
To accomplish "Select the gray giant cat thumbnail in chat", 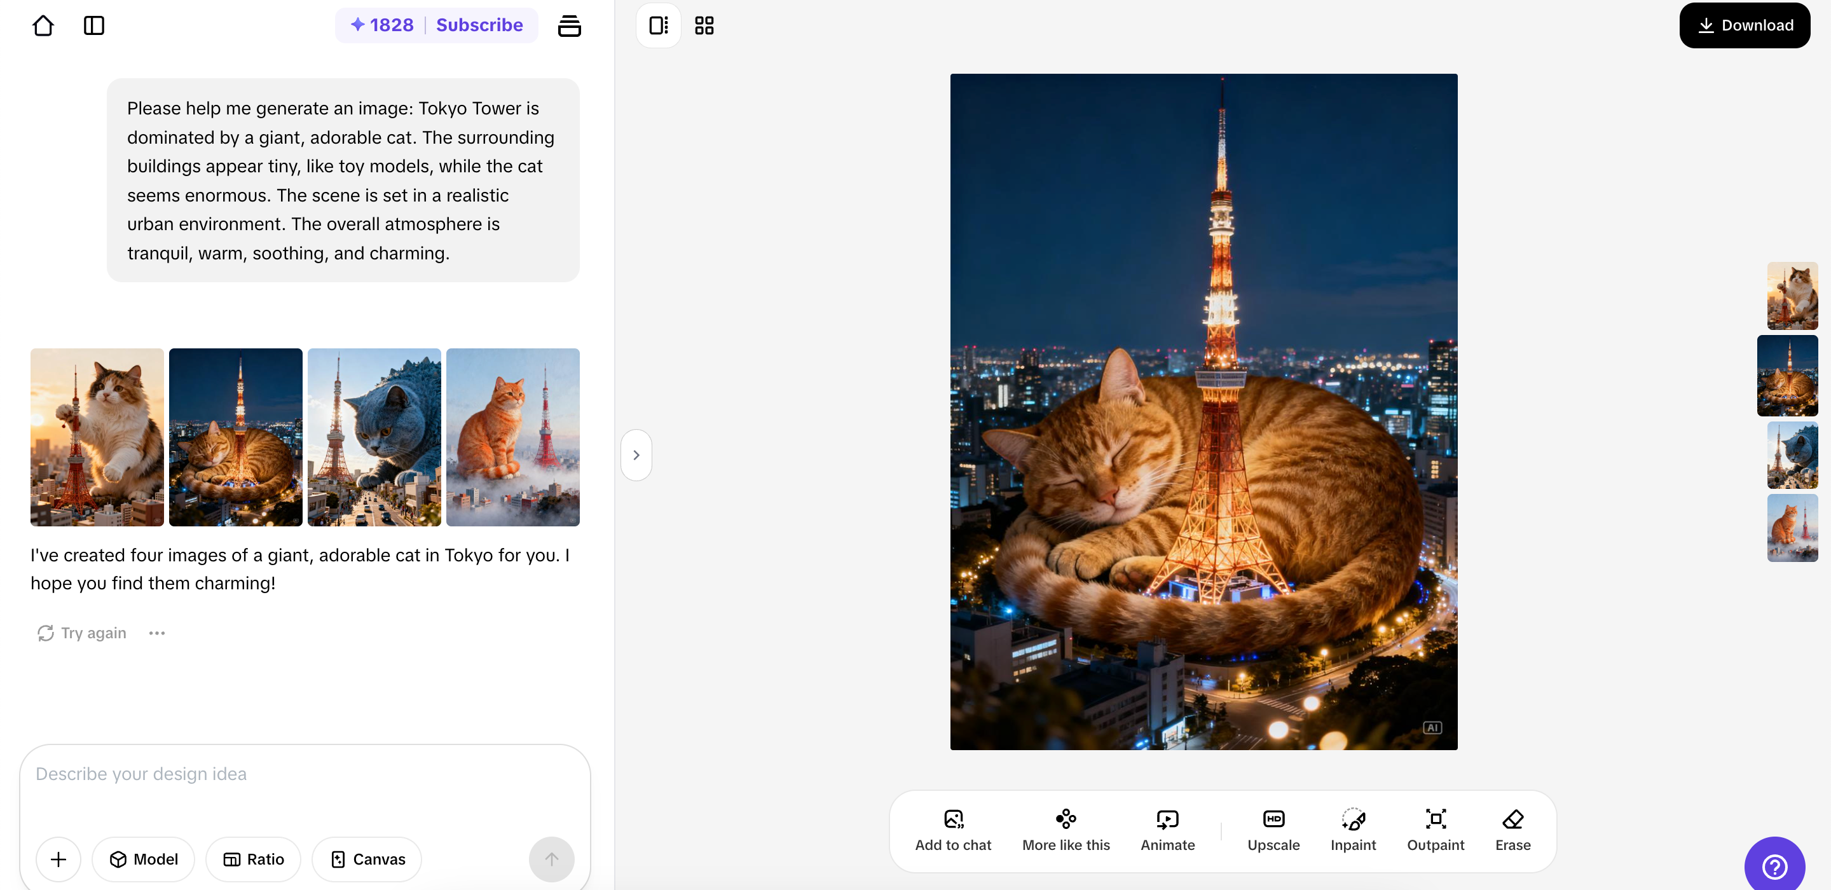I will tap(374, 437).
